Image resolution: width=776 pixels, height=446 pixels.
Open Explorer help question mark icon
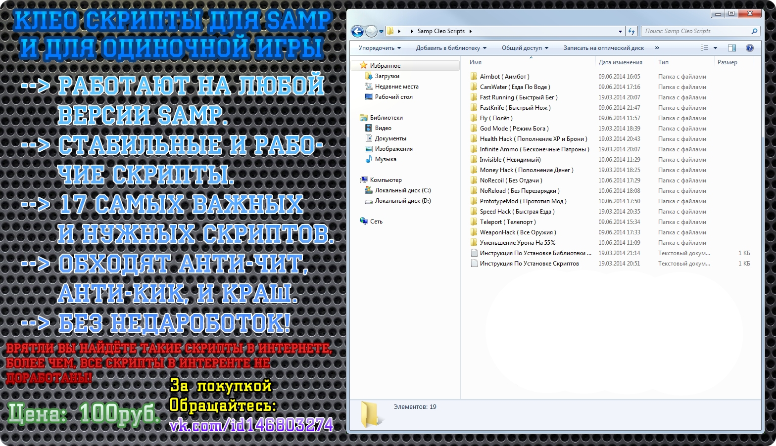click(749, 48)
